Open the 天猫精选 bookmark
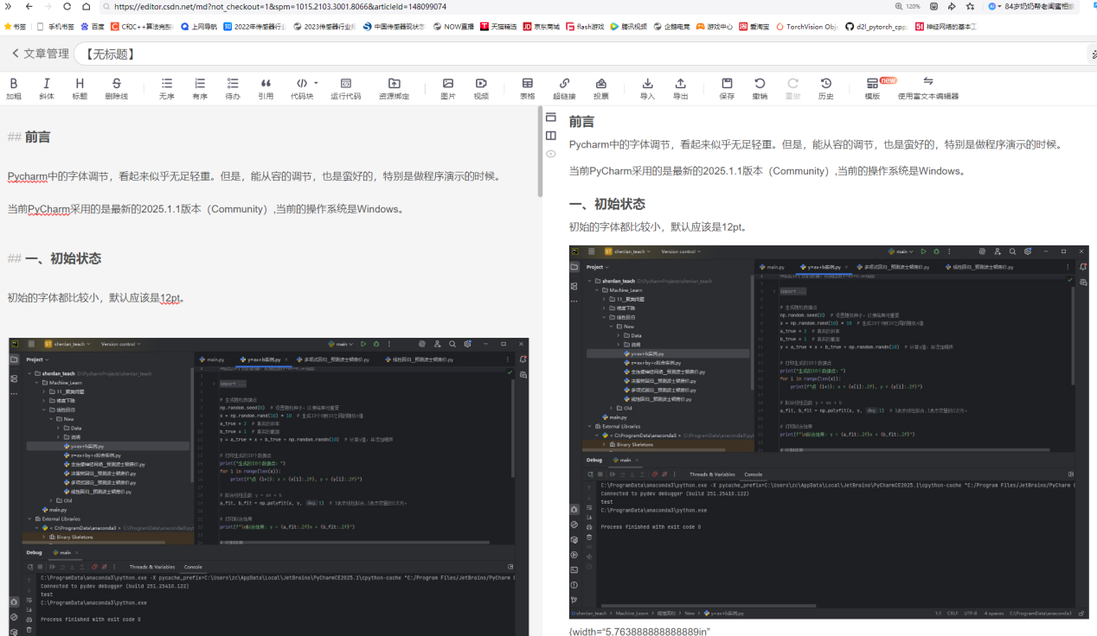 pyautogui.click(x=499, y=27)
